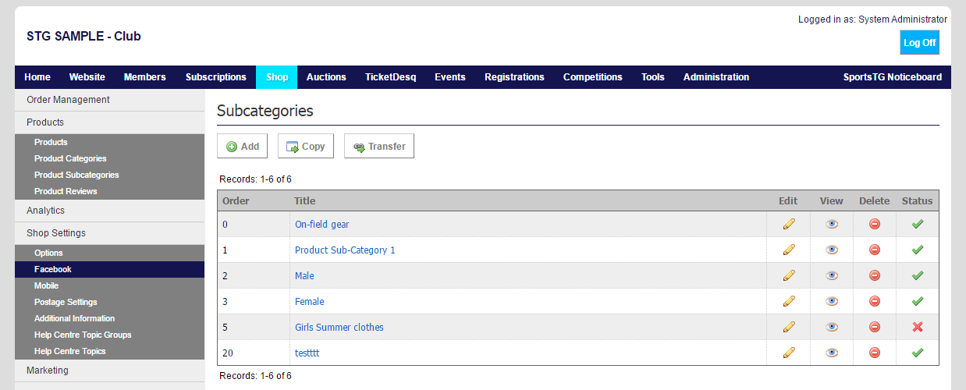The width and height of the screenshot is (966, 390).
Task: Toggle status checkmark for Product Sub-Category 1
Action: pyautogui.click(x=918, y=250)
